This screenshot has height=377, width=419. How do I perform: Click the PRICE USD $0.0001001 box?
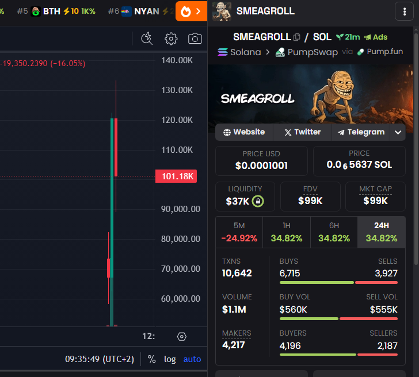point(261,161)
